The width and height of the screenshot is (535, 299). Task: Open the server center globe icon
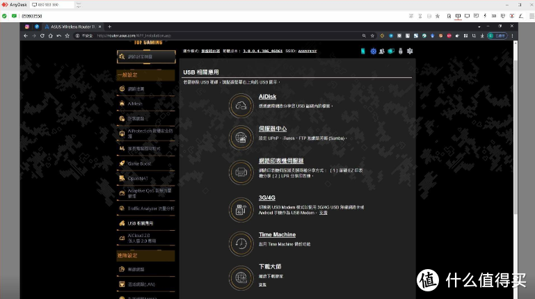tap(241, 138)
